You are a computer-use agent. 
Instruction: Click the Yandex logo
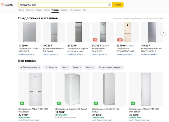pyautogui.click(x=7, y=5)
